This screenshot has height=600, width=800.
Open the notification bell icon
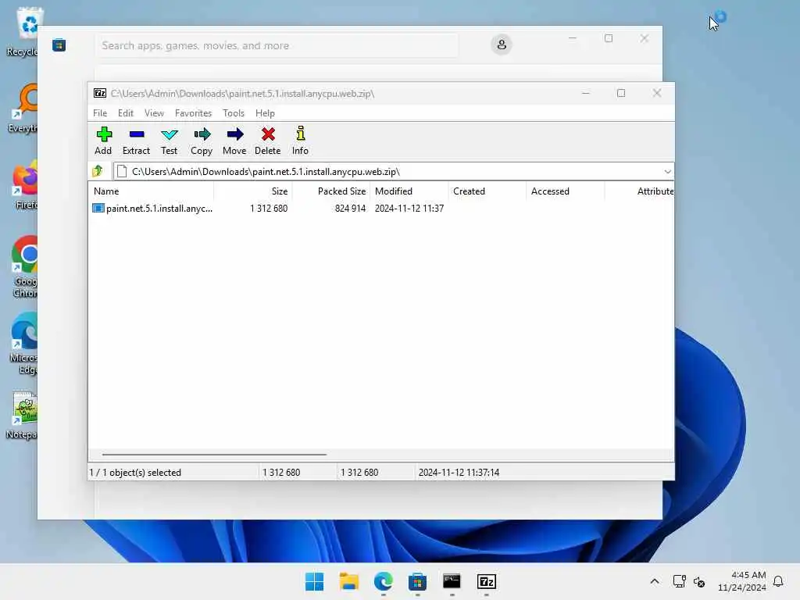(x=778, y=581)
